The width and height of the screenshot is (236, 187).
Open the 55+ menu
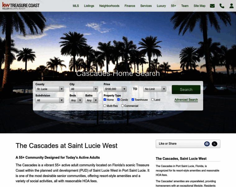(173, 6)
